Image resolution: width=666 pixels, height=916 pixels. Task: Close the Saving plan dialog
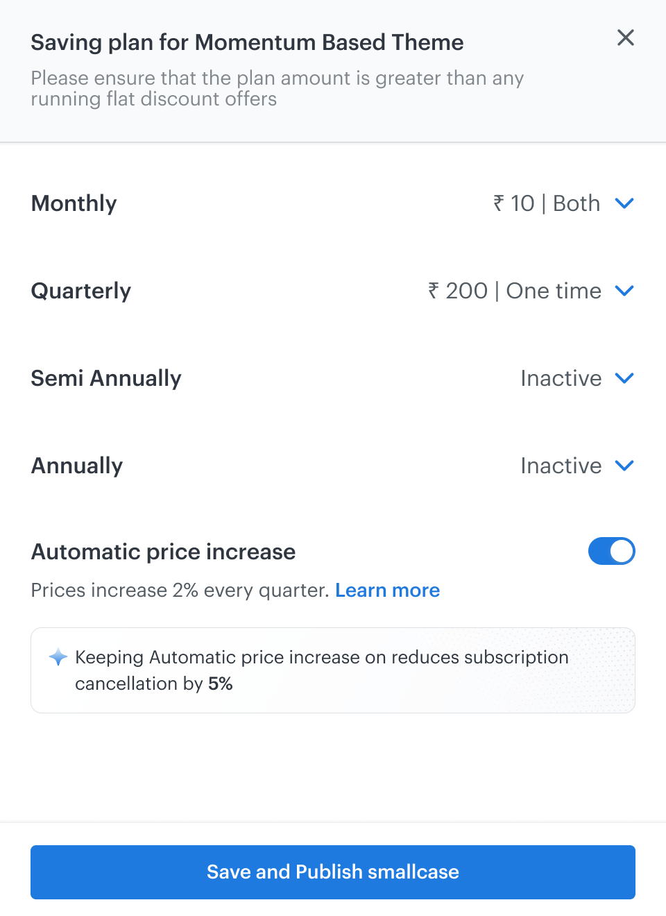626,38
